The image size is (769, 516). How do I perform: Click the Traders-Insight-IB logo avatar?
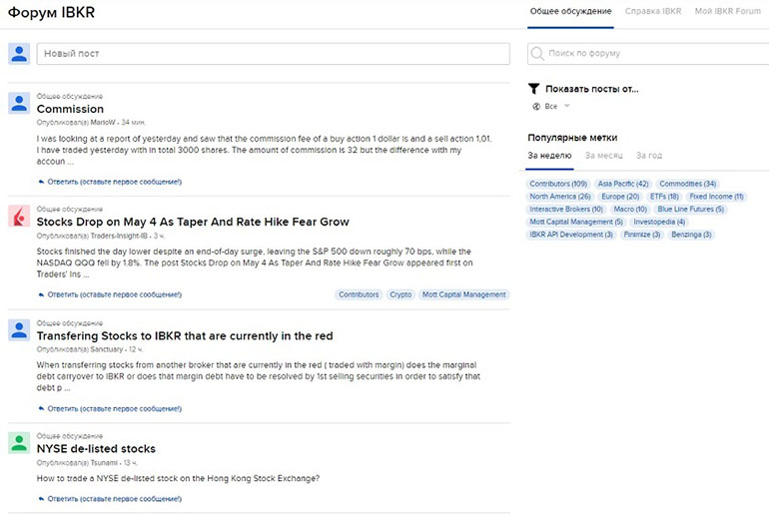coord(19,217)
